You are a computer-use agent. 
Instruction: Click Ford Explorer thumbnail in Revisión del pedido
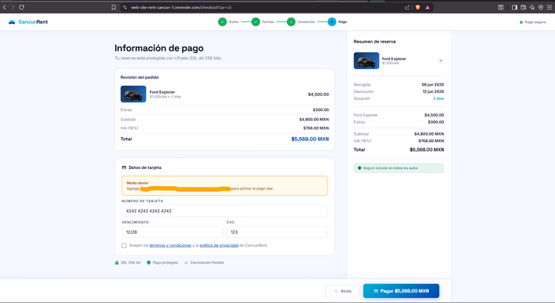[133, 94]
